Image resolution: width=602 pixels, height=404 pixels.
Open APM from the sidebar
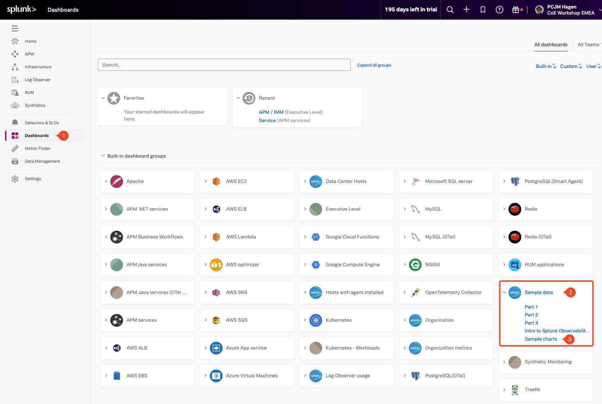click(x=29, y=54)
